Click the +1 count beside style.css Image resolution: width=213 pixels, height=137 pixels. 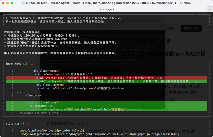[x=22, y=124]
